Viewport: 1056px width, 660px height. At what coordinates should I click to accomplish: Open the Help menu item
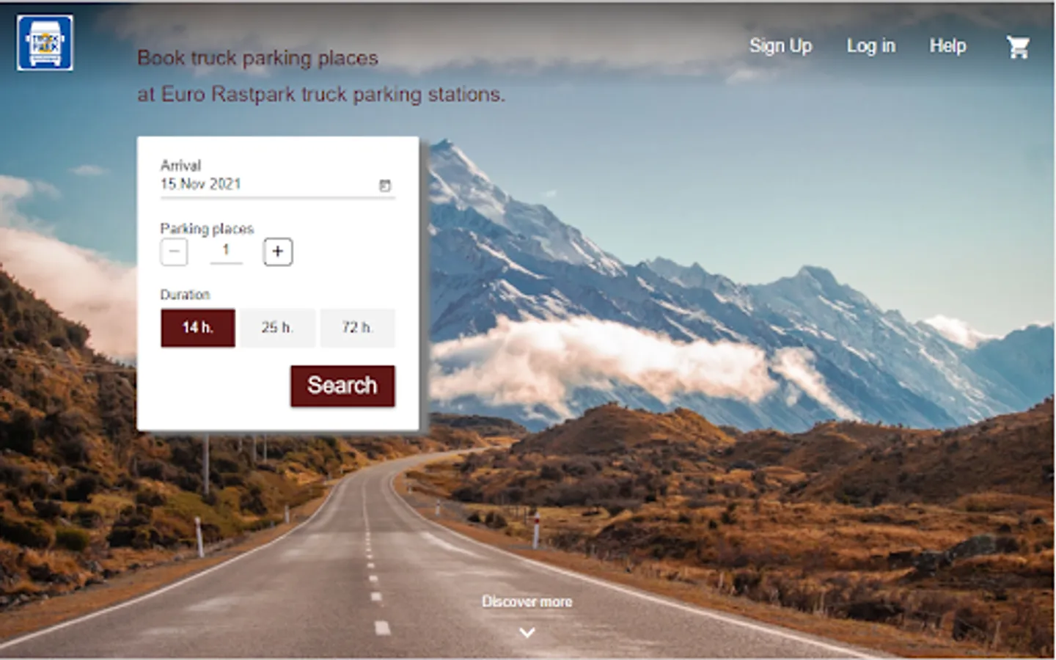click(x=947, y=46)
